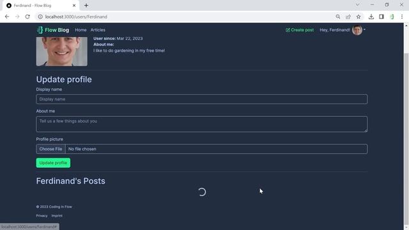Click the Display name input field
Viewport: 409px width, 230px height.
[202, 99]
